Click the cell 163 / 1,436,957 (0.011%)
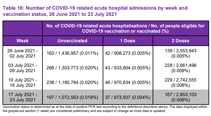This screenshot has width=211, height=116. point(72,53)
